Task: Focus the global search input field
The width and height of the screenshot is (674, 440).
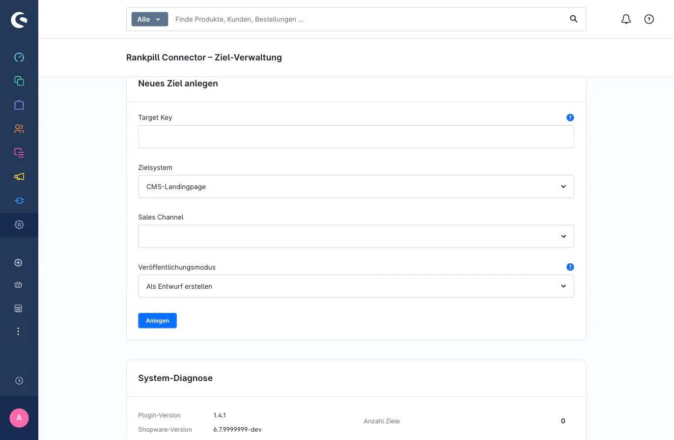Action: 368,19
